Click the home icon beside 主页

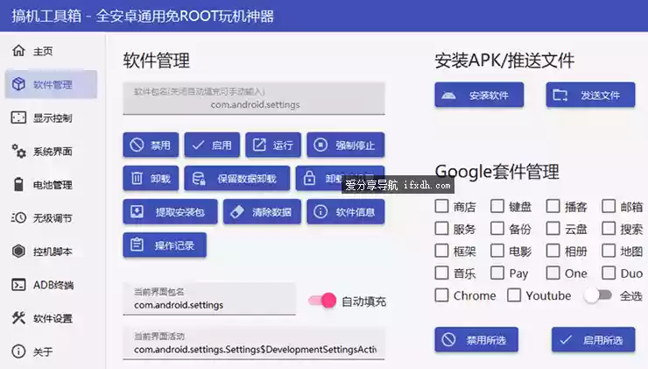coord(18,51)
